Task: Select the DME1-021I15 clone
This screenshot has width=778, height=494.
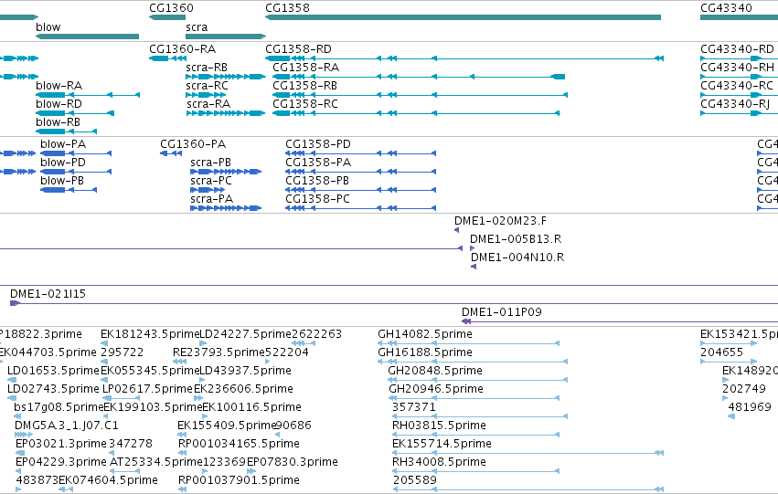Action: [394, 303]
